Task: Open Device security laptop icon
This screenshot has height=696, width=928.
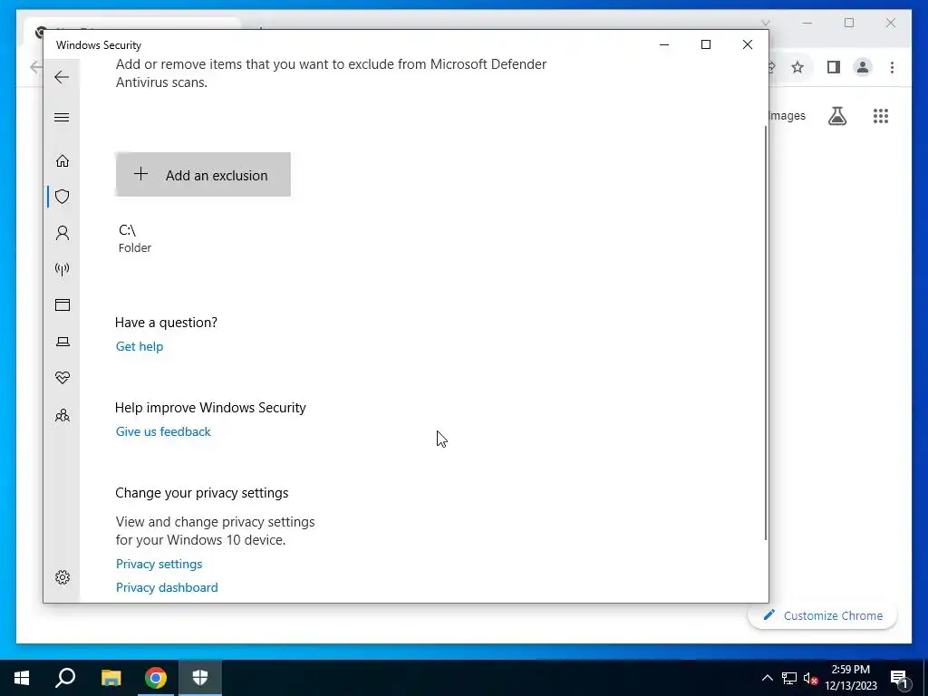Action: click(x=63, y=342)
